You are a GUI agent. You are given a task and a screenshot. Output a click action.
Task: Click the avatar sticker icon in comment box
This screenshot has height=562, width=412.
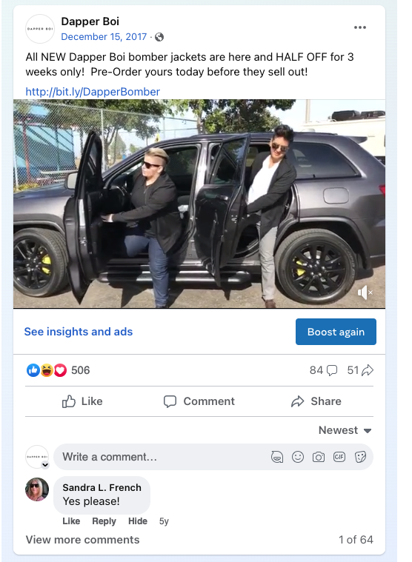pos(277,457)
